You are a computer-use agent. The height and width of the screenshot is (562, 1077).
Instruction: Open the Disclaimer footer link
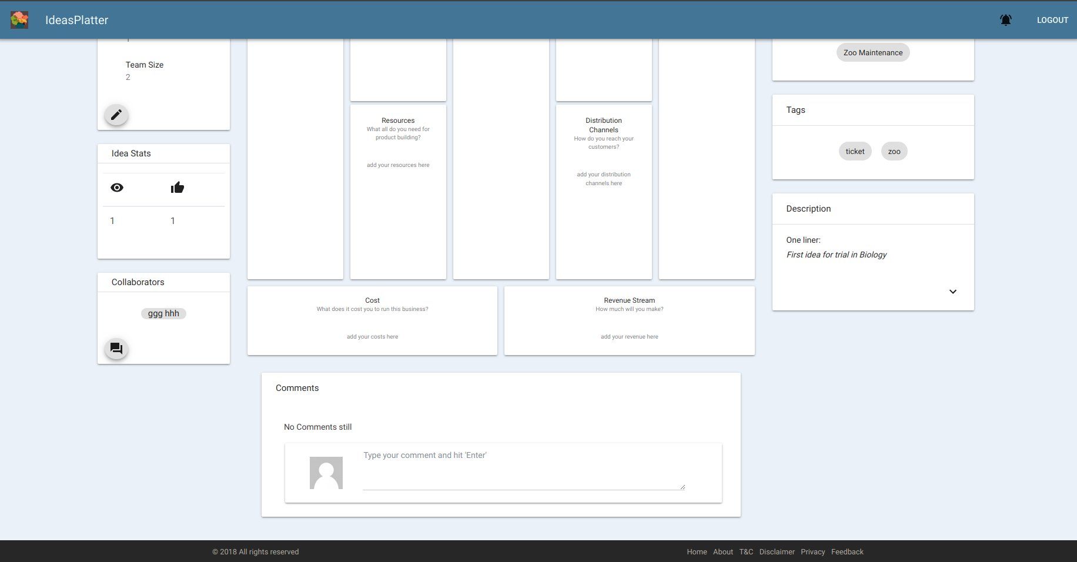point(777,552)
